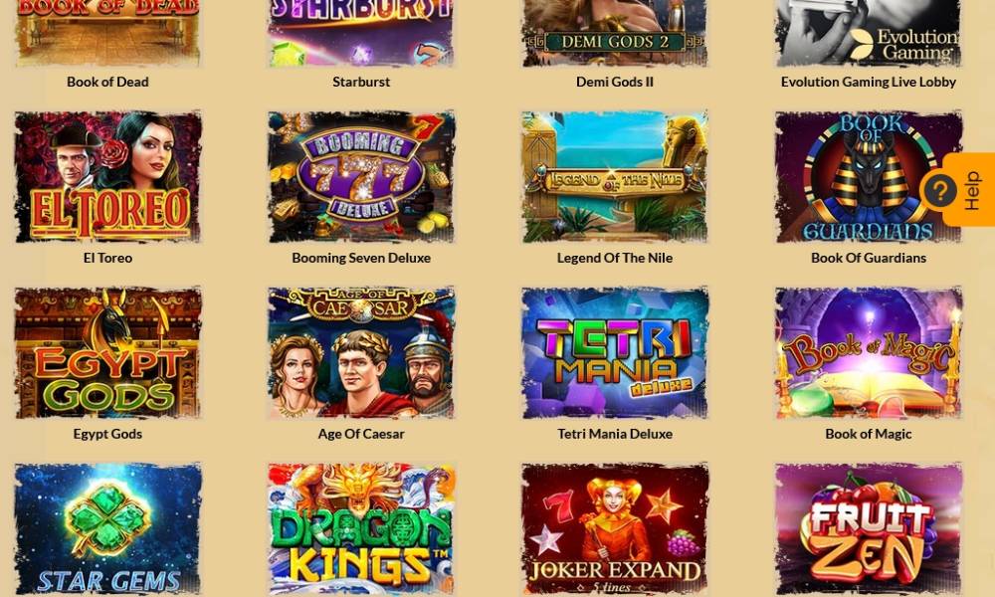Open Legend Of The Nile thumbnail

tap(615, 177)
